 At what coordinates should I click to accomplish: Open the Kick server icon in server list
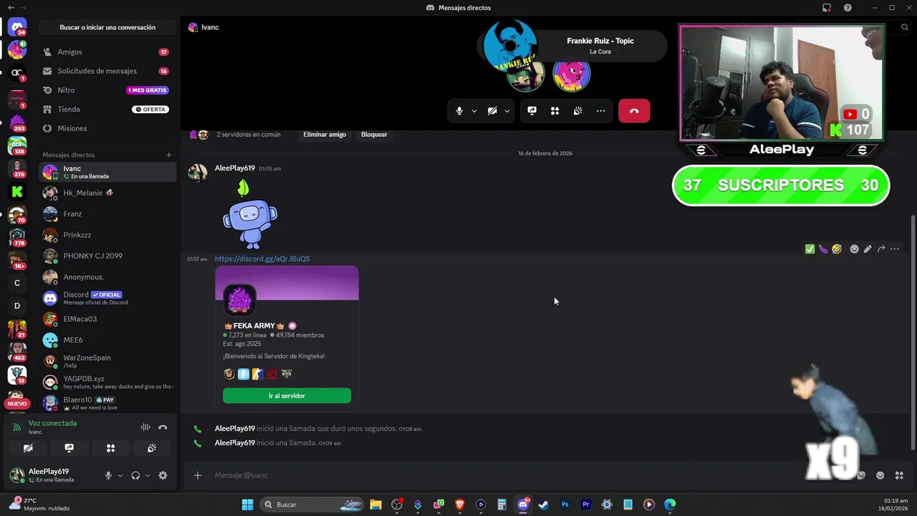17,191
